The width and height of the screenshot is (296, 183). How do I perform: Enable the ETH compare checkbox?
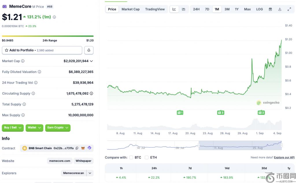(x=147, y=158)
